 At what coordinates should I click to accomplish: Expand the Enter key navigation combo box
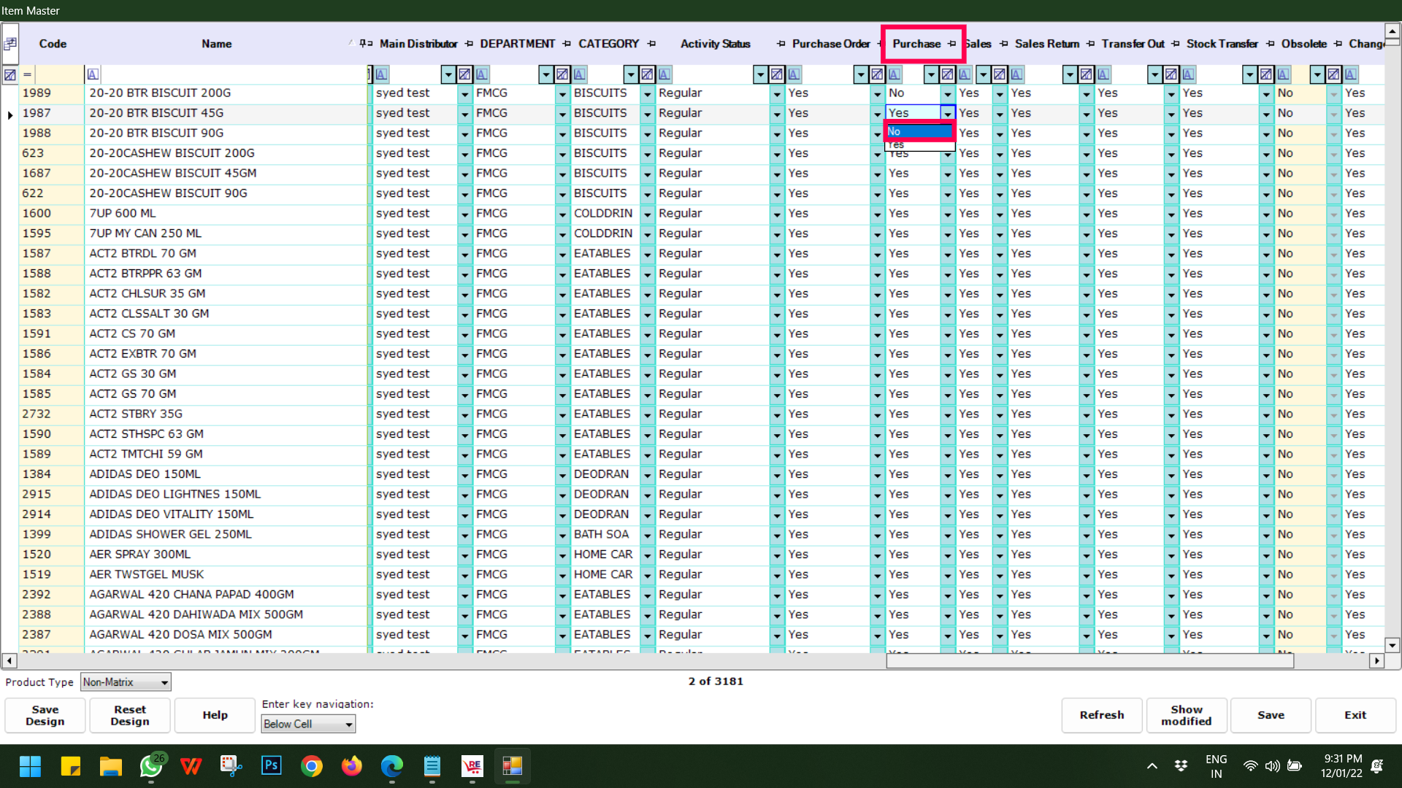[349, 724]
